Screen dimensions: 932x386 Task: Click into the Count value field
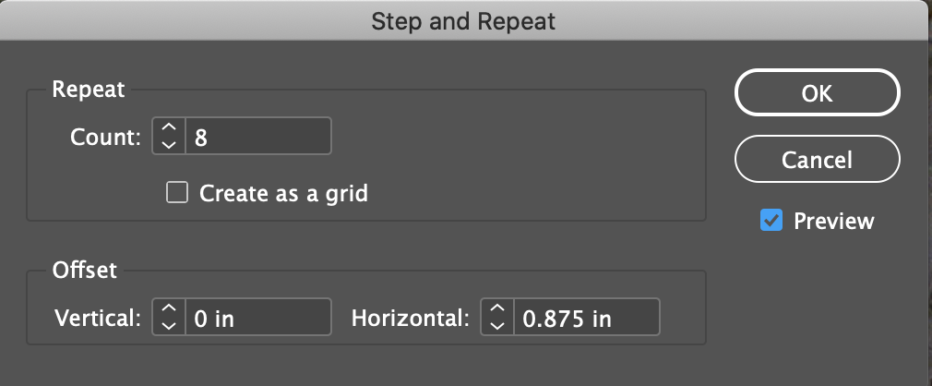258,136
